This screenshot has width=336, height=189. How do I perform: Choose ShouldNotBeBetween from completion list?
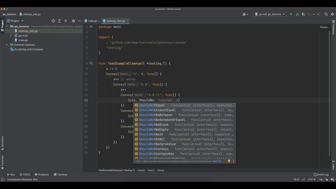(184, 115)
